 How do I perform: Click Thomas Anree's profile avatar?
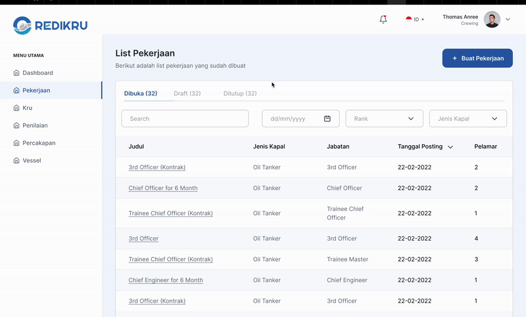492,20
